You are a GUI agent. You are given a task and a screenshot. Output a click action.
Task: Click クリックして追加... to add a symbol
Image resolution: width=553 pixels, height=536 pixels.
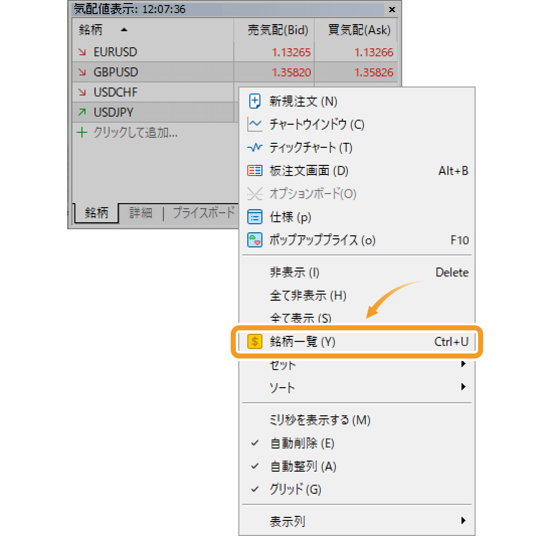135,133
